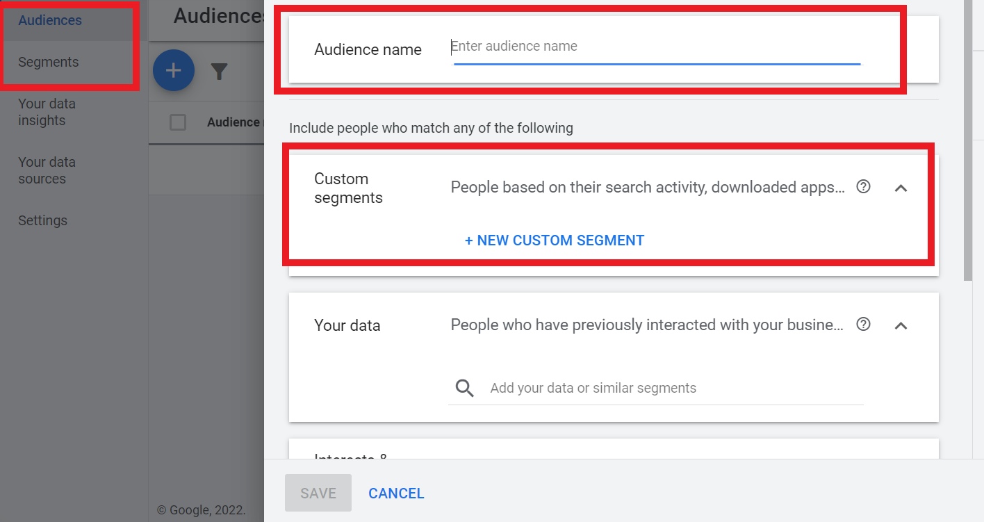Click the SAVE button
The width and height of the screenshot is (984, 522).
click(318, 493)
